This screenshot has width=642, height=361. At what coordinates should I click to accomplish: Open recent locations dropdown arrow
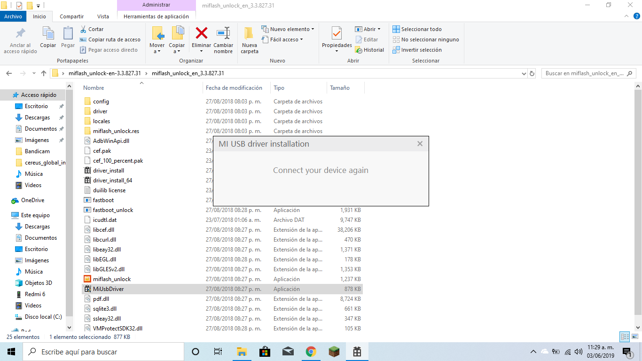click(x=34, y=73)
